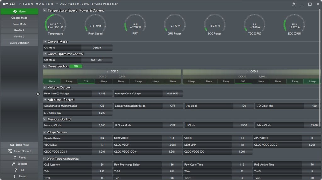Collapse the Temperature, Speed, Power & Current section
322x180 pixels.
(x=45, y=10)
